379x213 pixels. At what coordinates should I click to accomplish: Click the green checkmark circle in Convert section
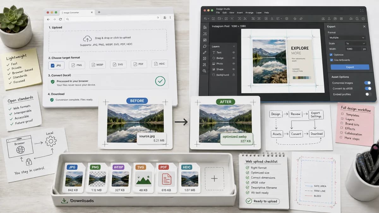[160, 81]
